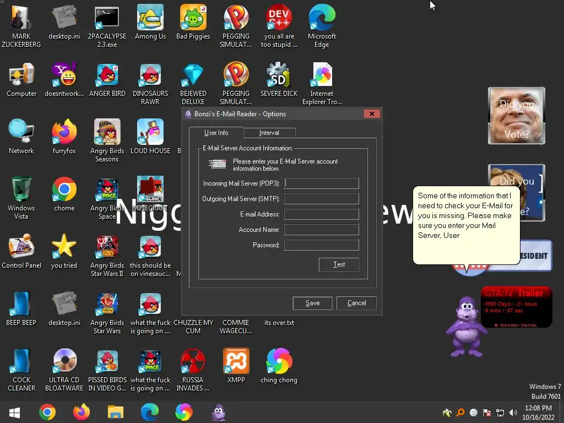Open Microsoft Edge desktop shortcut
This screenshot has width=564, height=423.
322,26
